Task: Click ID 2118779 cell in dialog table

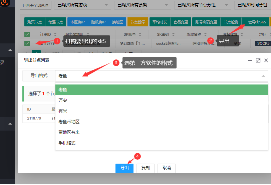Action: tap(34, 118)
